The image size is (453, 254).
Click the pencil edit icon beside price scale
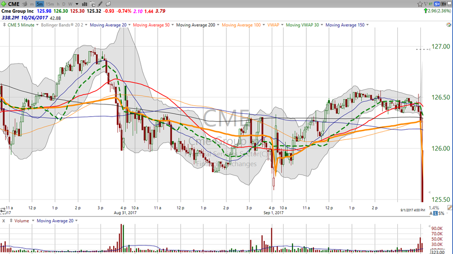tap(450, 207)
